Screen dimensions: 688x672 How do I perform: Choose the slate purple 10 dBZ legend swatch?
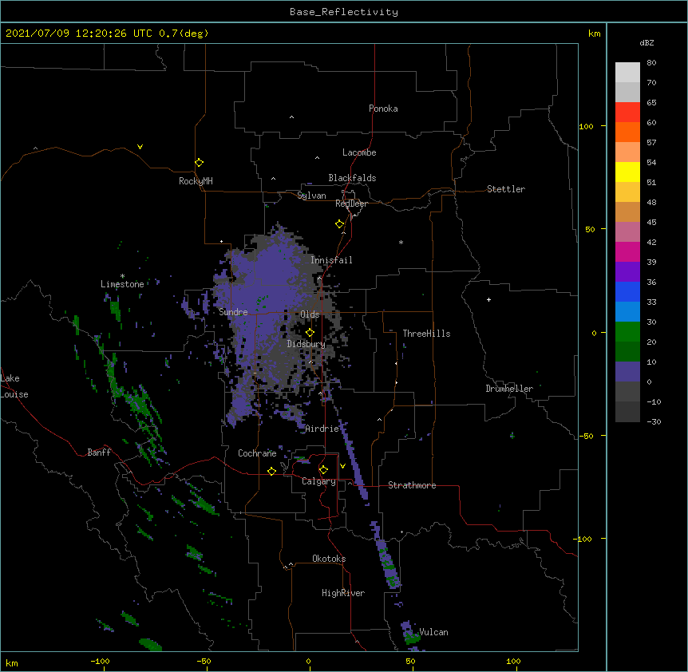[627, 372]
